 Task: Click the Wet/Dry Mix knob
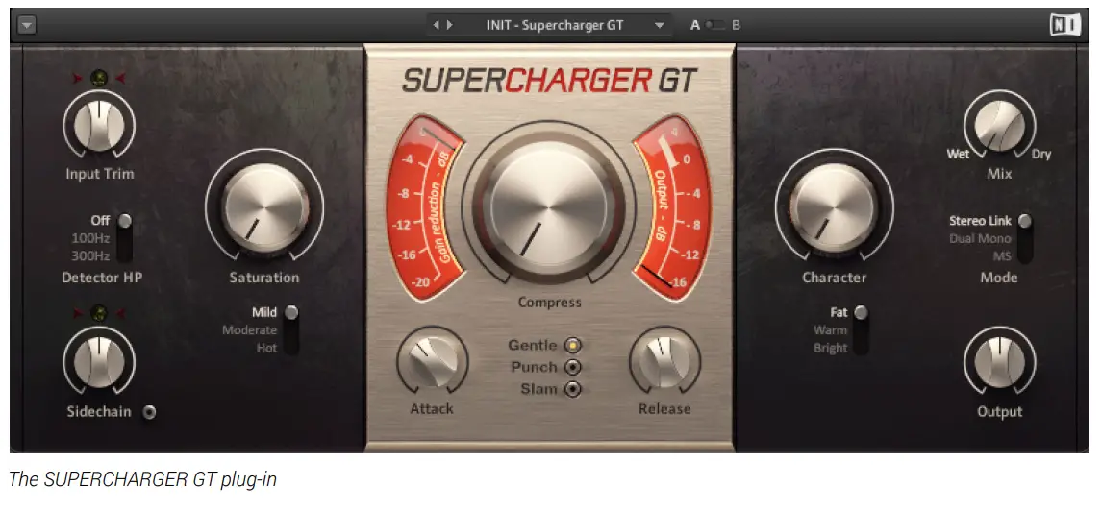(x=1000, y=126)
